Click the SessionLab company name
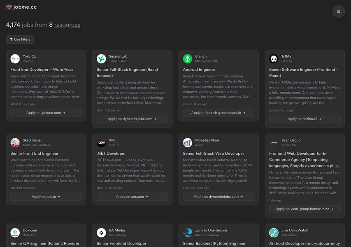Viewport: 351px width, 247px height. [118, 56]
